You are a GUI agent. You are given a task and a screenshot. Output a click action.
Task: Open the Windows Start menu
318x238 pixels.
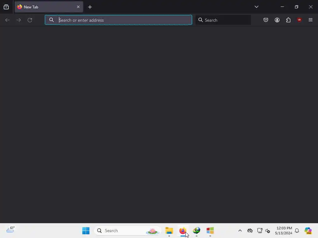click(86, 231)
